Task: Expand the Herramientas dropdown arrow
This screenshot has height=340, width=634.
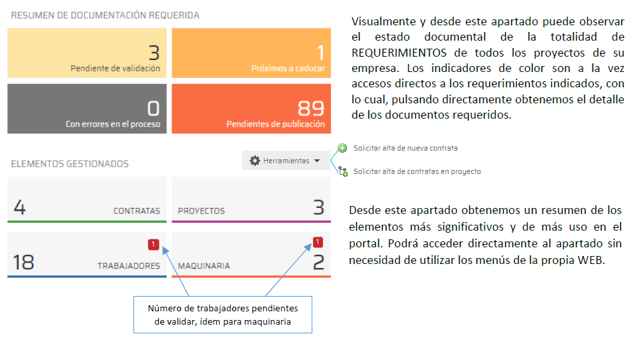Action: [x=317, y=161]
